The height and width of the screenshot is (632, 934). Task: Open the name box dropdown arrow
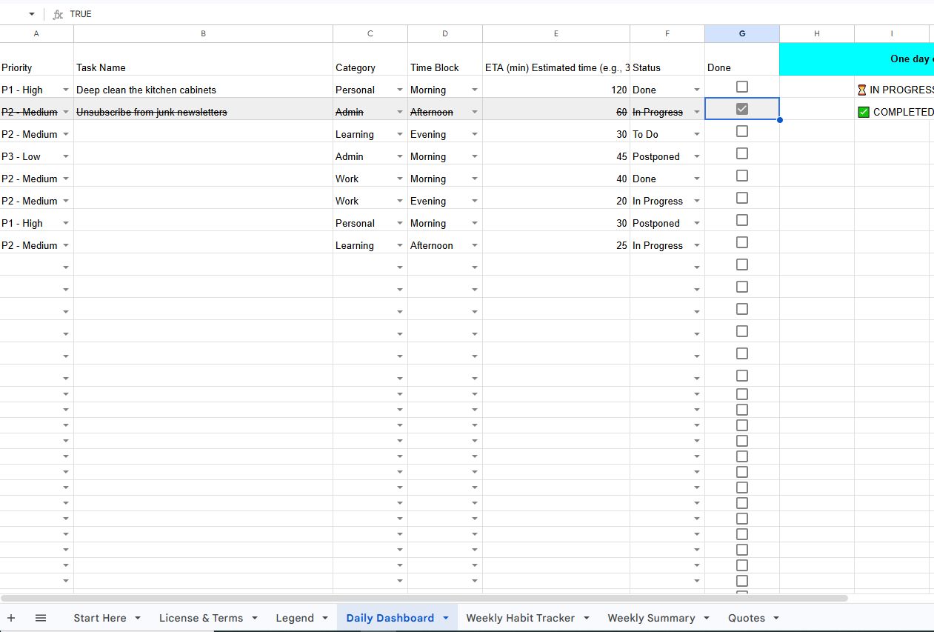pyautogui.click(x=31, y=13)
